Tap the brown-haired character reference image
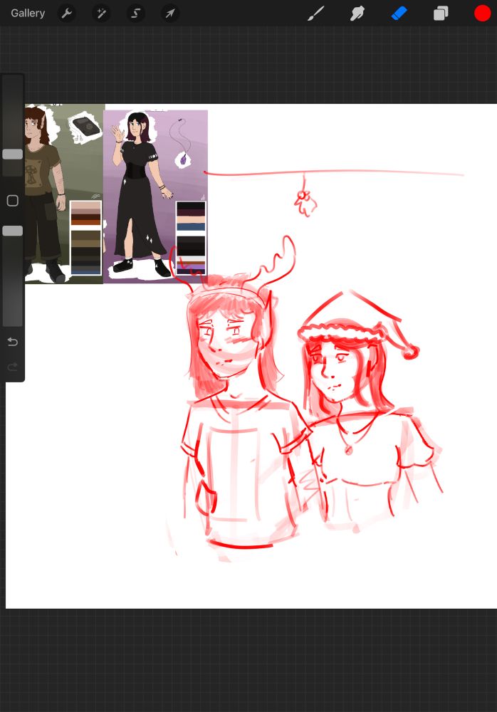Screen dimensions: 497x712 pyautogui.click(x=64, y=194)
